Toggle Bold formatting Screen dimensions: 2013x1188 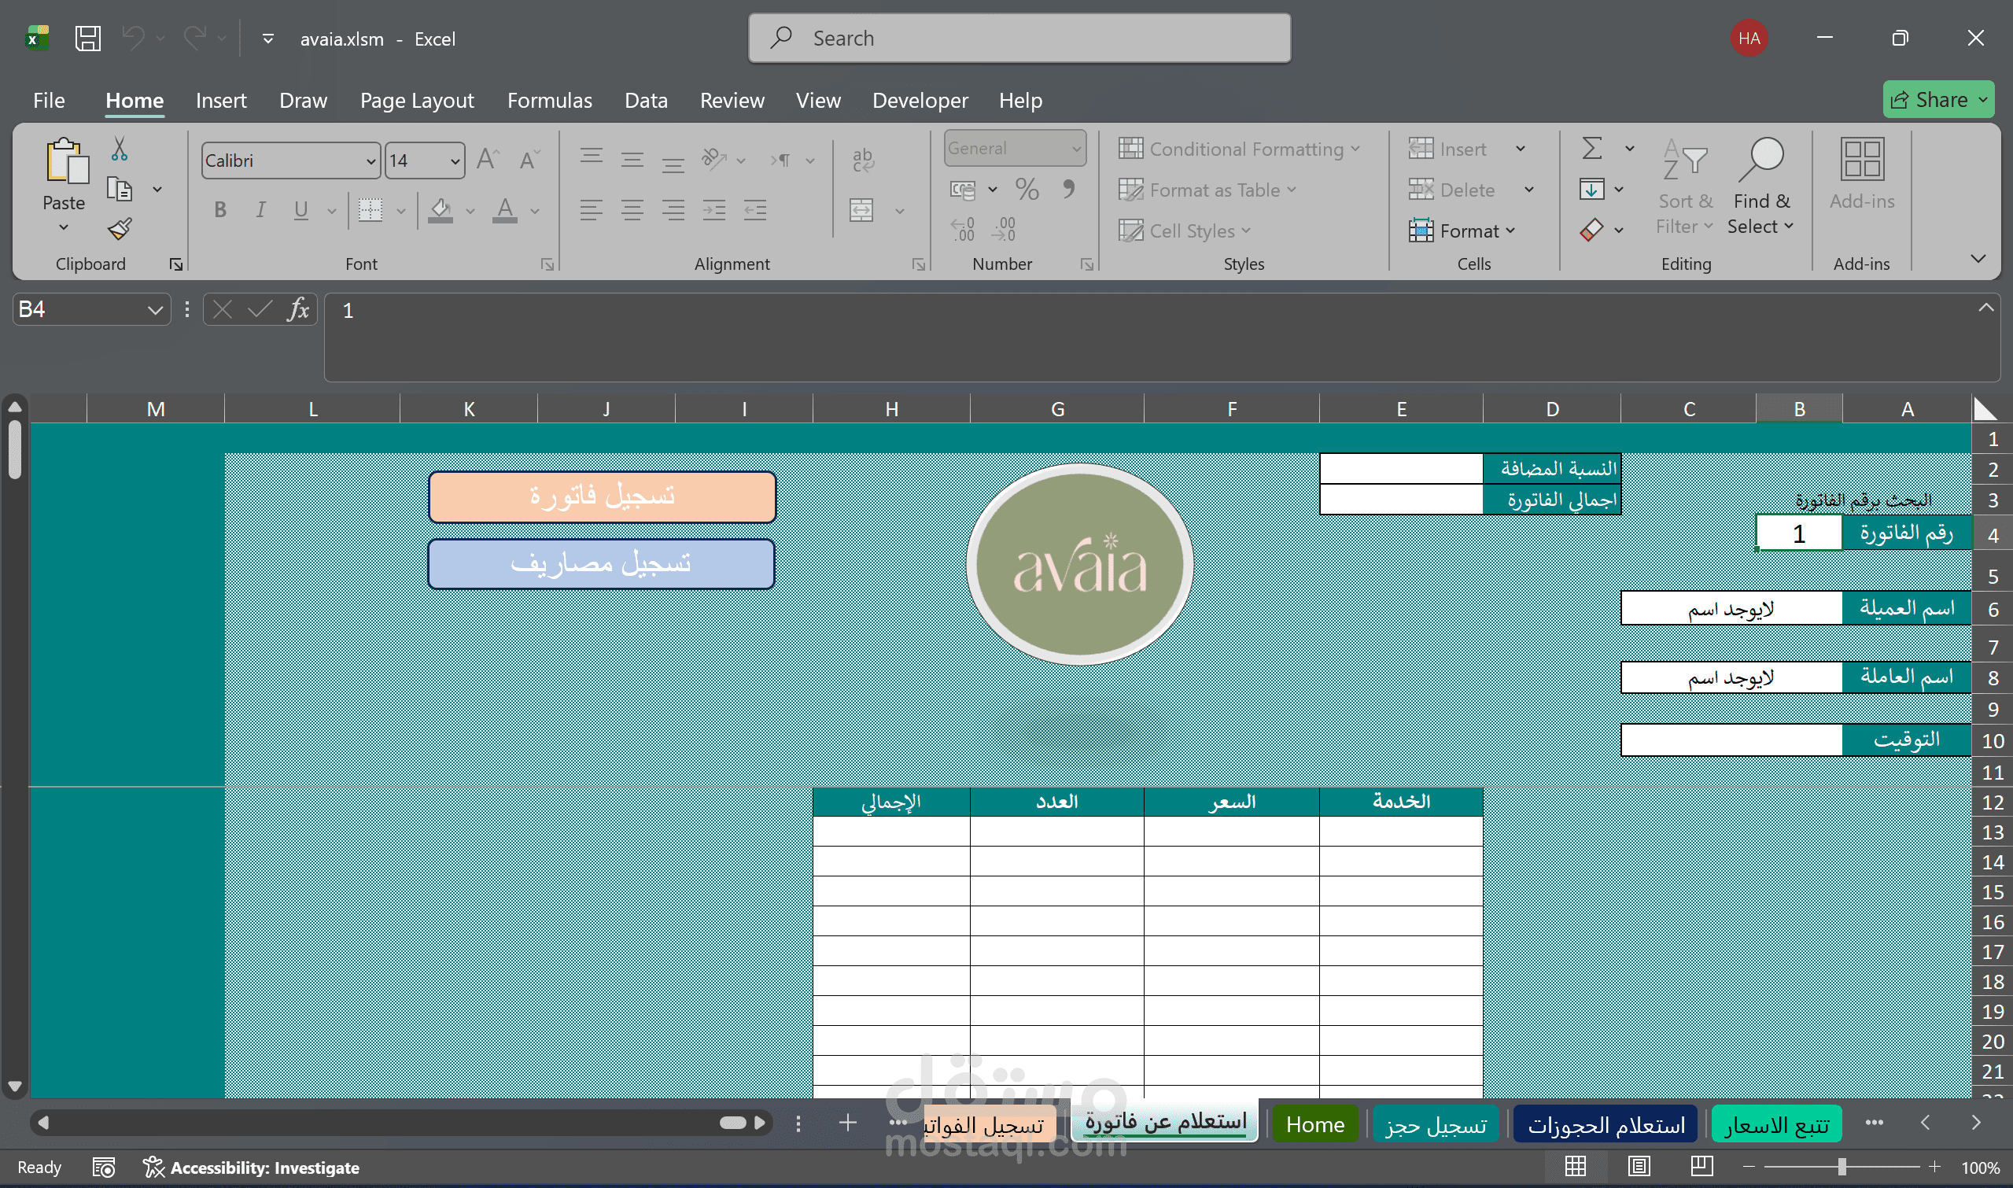pos(220,210)
